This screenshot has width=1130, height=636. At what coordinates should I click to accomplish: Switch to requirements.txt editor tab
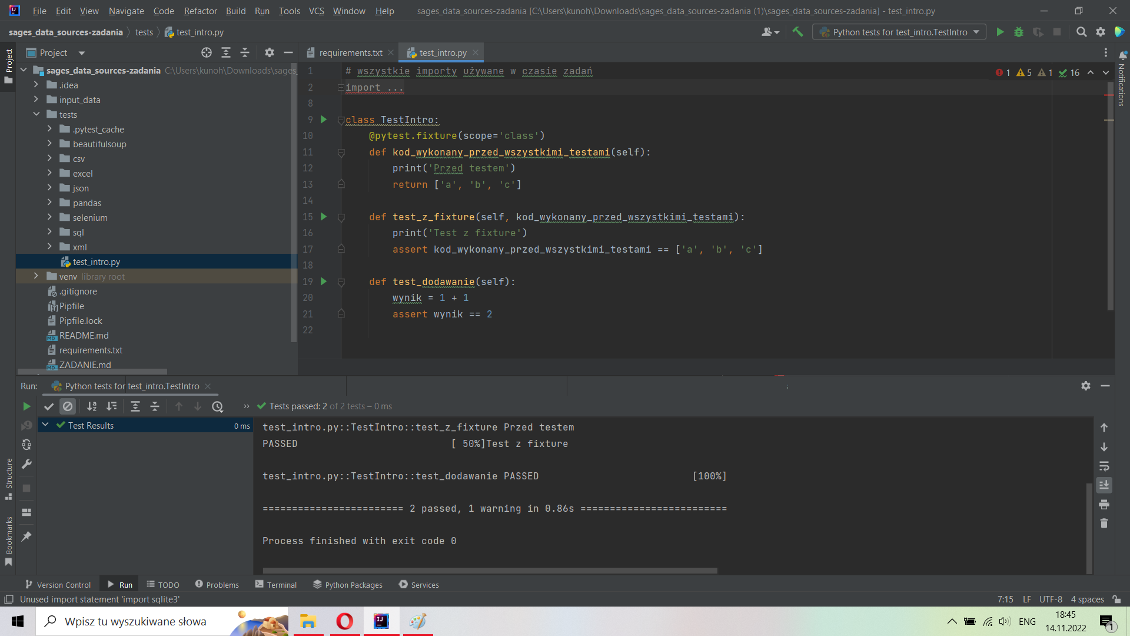(350, 53)
